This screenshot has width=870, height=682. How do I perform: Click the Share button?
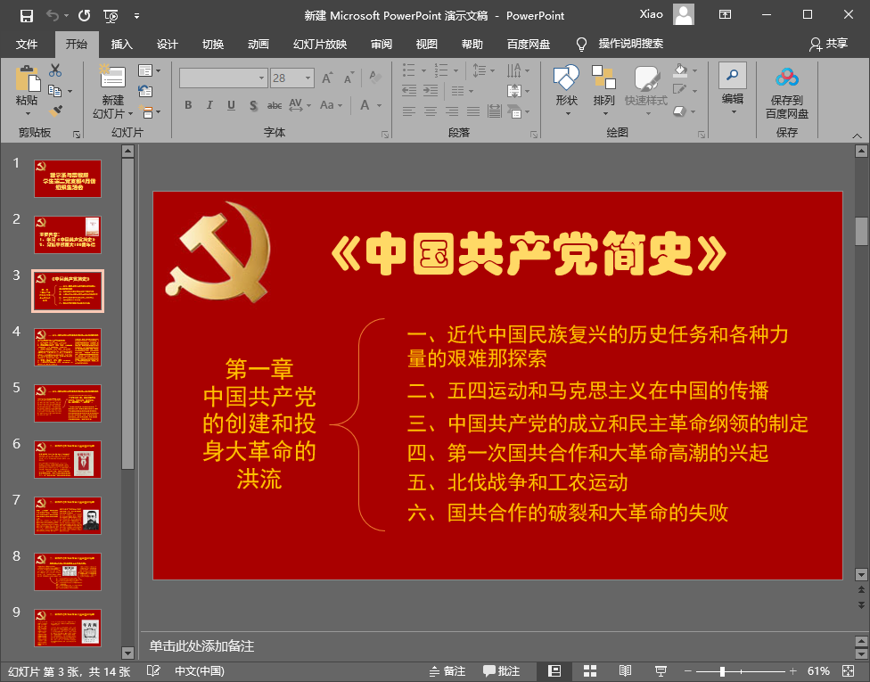pyautogui.click(x=828, y=44)
